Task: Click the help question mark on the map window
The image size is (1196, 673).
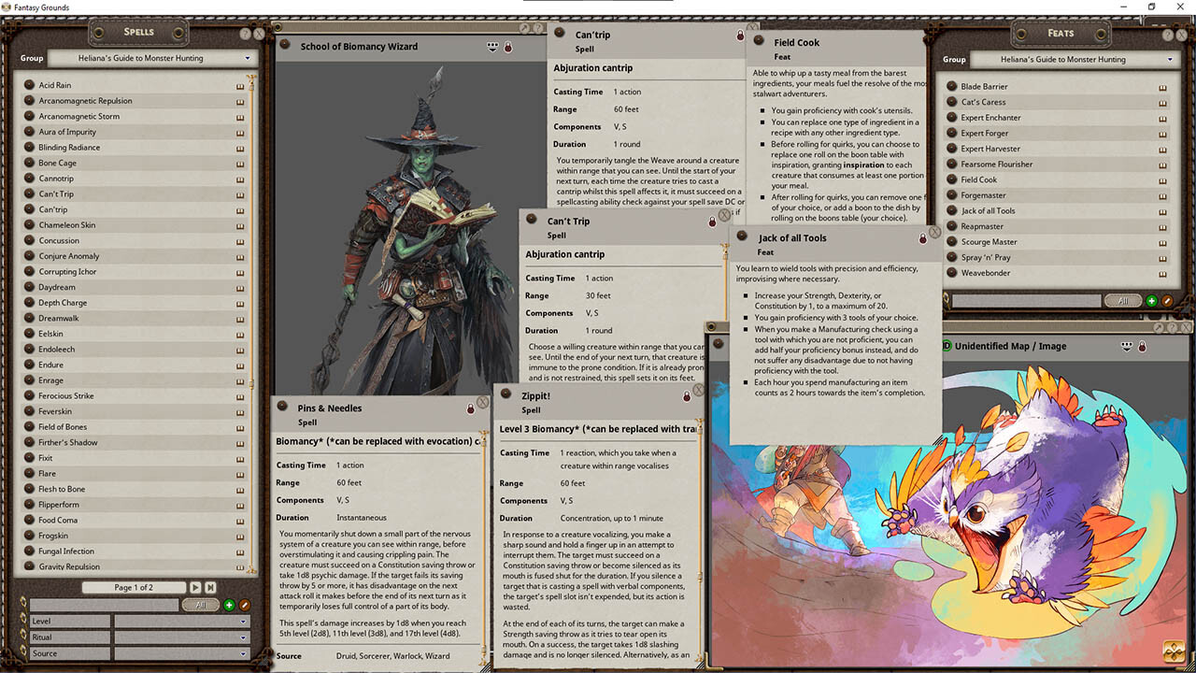Action: (1173, 327)
